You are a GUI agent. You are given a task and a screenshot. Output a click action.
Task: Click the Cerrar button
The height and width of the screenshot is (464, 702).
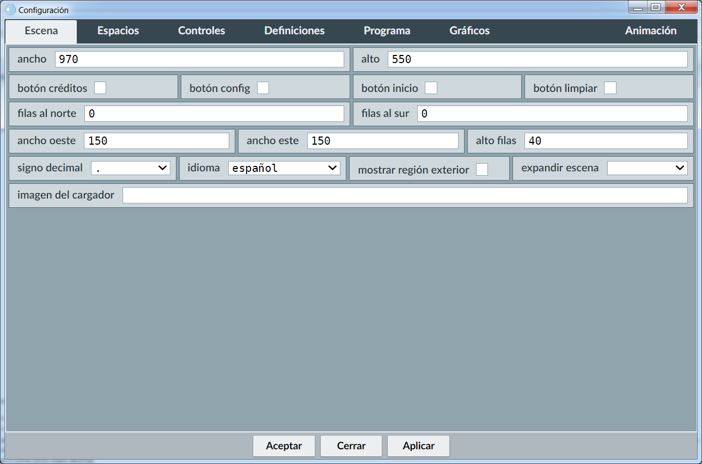point(351,446)
